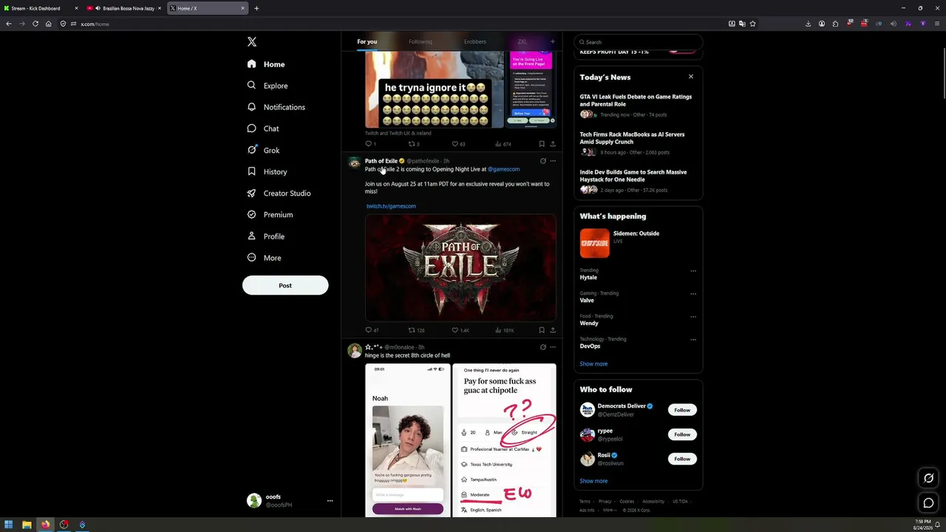Switch to Stream - Kick Dashboard browser tab
This screenshot has height=532, width=946.
pyautogui.click(x=41, y=8)
